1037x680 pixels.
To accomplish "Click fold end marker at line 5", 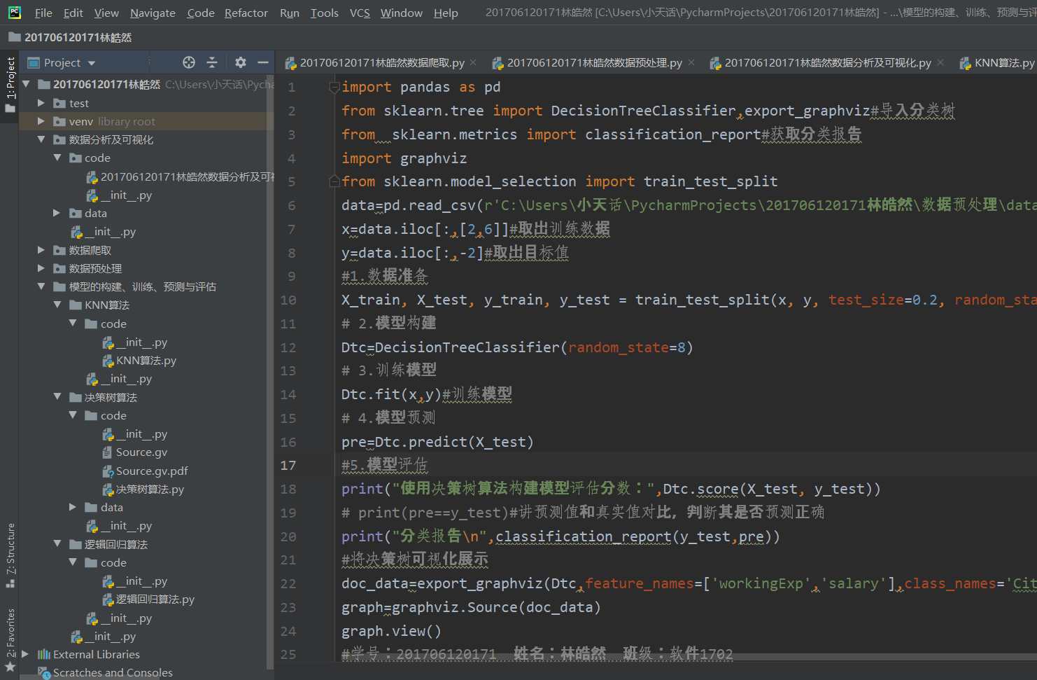I will pos(334,181).
